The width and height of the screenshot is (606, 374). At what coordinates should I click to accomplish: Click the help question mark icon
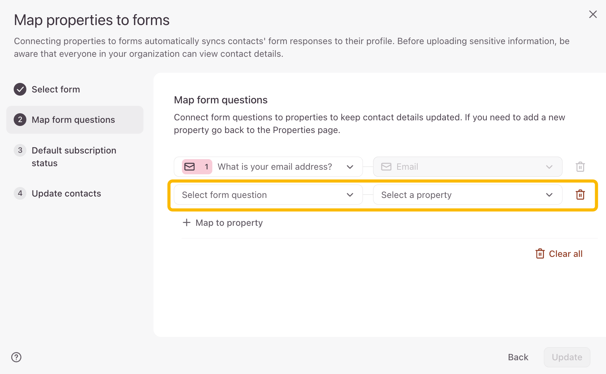point(16,357)
